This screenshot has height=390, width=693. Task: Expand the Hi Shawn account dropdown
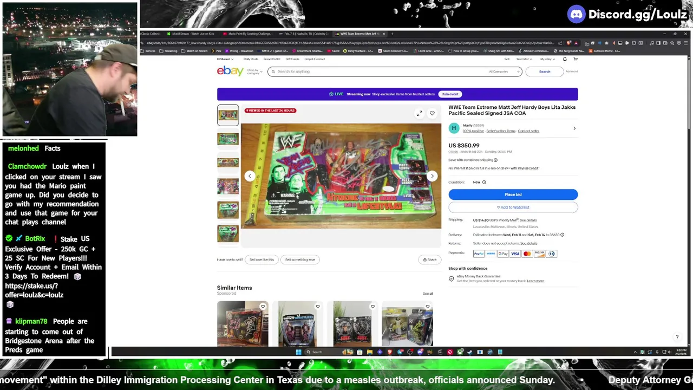225,59
